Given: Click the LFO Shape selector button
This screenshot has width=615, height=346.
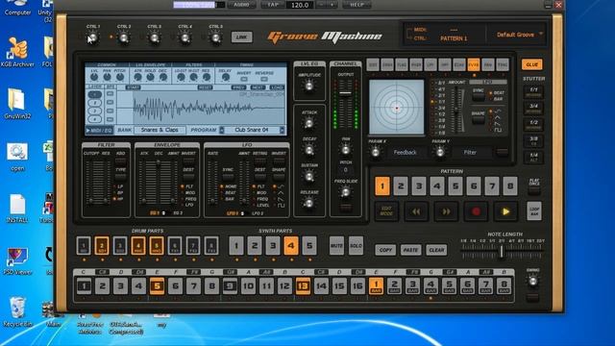Looking at the screenshot, I should coord(279,177).
